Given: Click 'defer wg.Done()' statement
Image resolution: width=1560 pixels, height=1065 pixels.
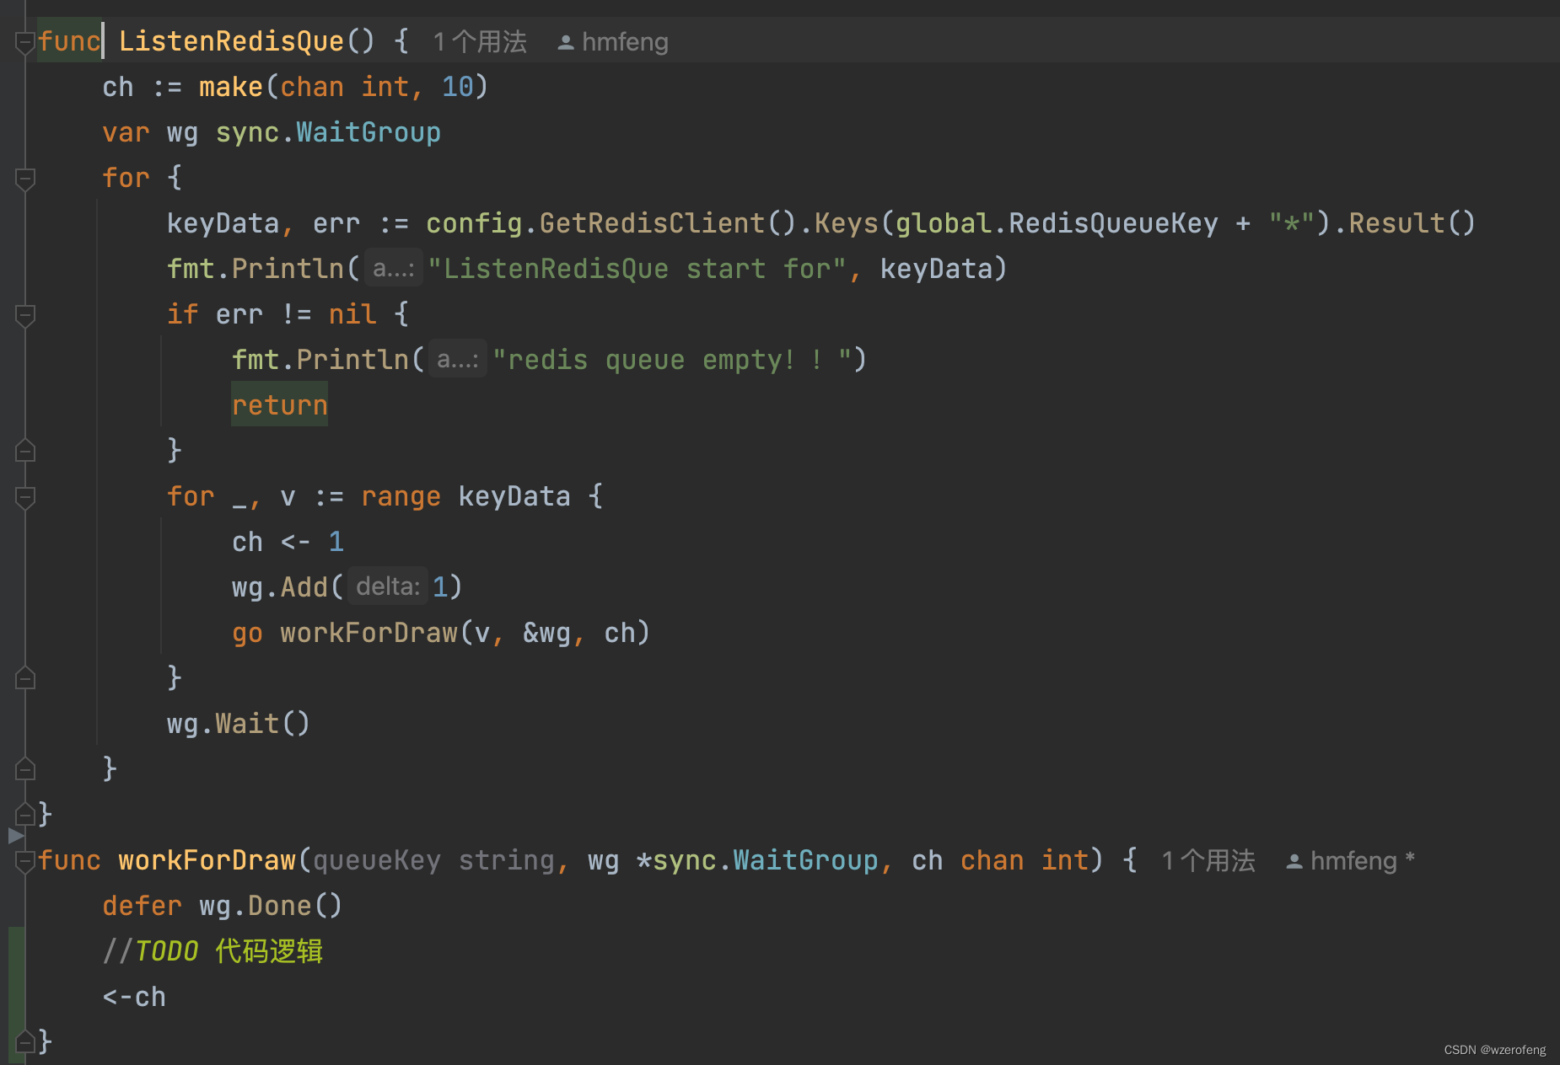Looking at the screenshot, I should point(223,907).
